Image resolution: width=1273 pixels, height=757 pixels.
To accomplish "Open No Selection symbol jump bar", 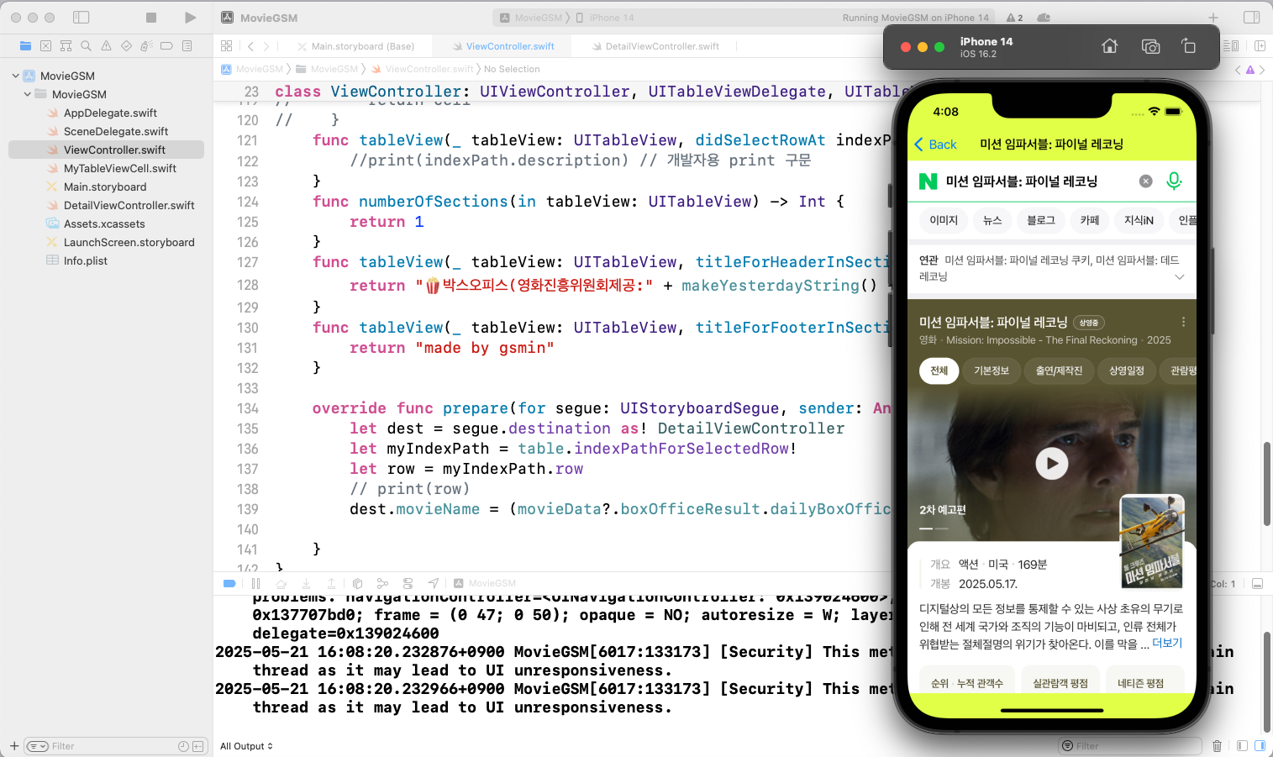I will click(512, 69).
